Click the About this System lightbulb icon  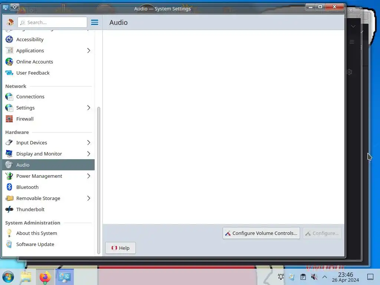click(9, 233)
